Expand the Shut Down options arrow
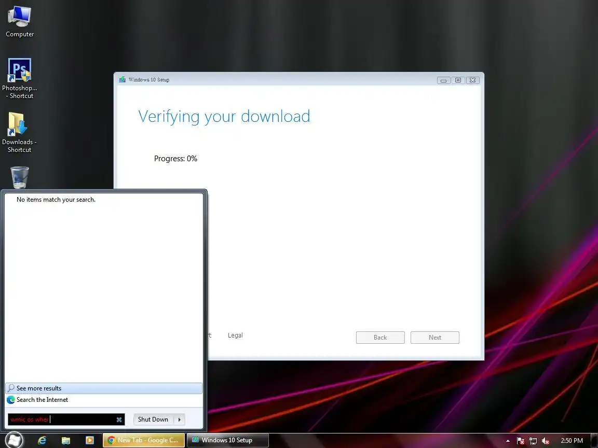Image resolution: width=598 pixels, height=448 pixels. pos(179,419)
